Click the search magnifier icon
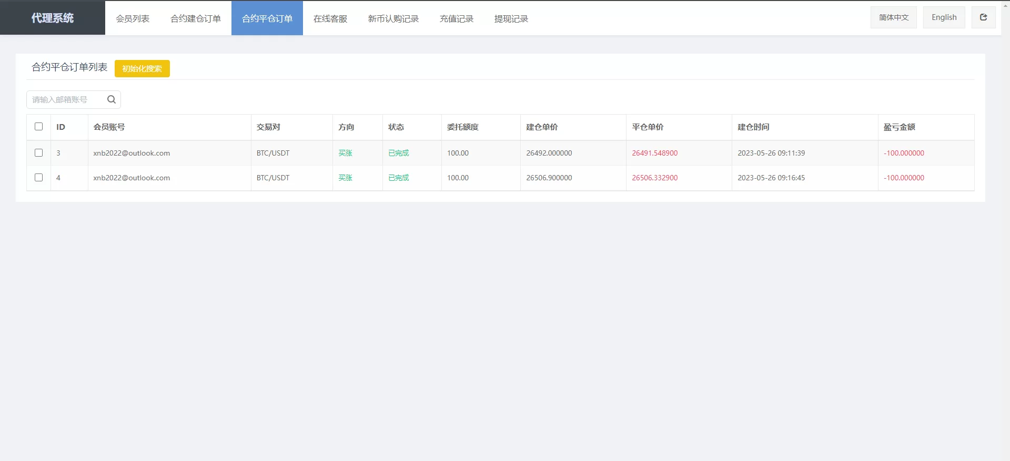Viewport: 1010px width, 461px height. tap(112, 99)
